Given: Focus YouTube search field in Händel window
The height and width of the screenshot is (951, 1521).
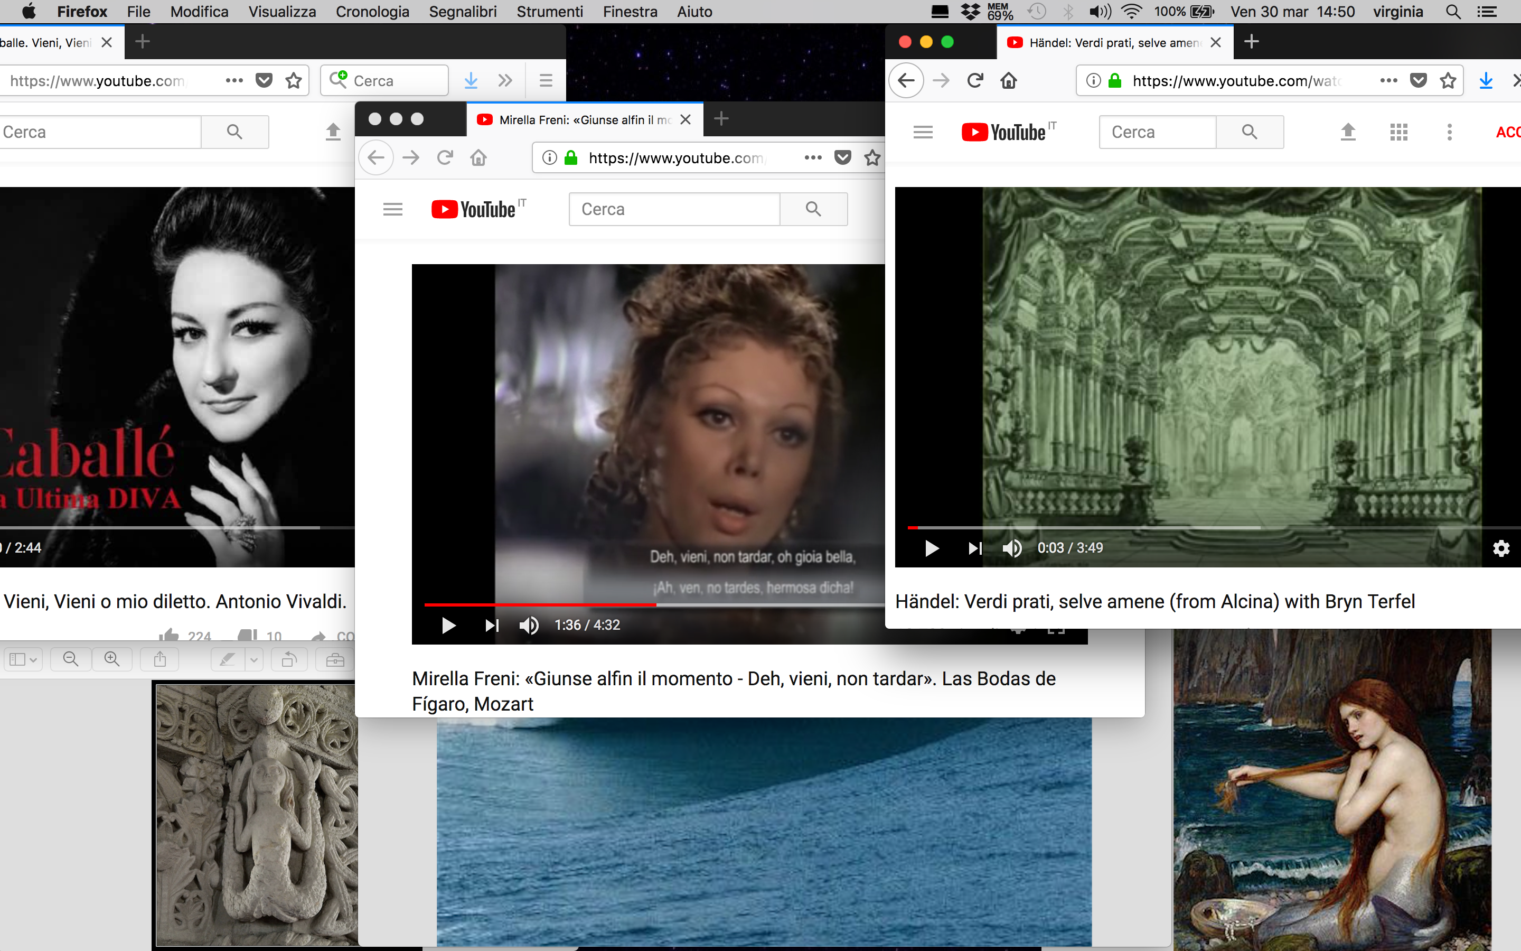Looking at the screenshot, I should tap(1158, 132).
